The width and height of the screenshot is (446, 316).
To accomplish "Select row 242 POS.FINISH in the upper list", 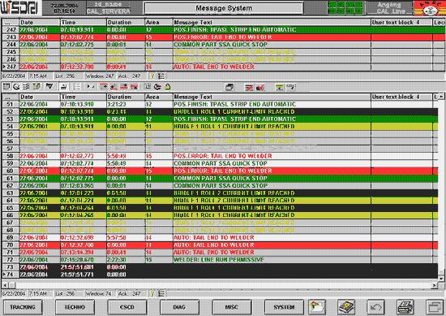I will [x=223, y=29].
